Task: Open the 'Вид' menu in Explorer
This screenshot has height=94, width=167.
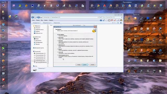Action: [42, 20]
